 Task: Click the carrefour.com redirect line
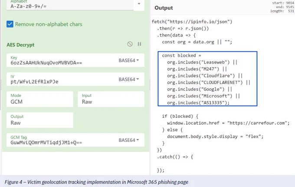[228, 123]
